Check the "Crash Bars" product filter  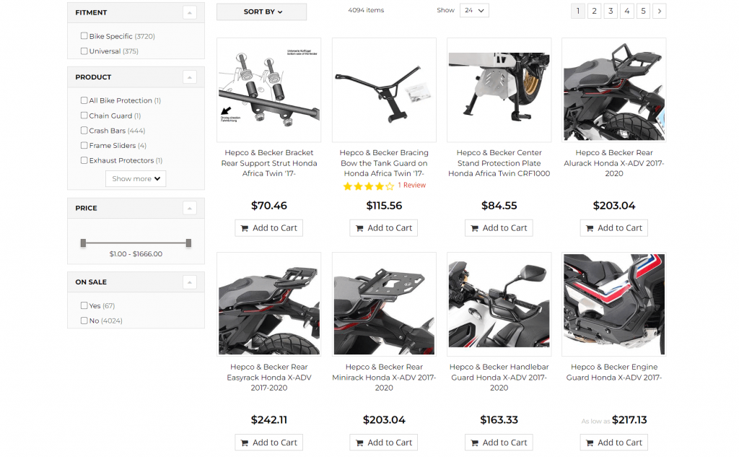pyautogui.click(x=84, y=130)
